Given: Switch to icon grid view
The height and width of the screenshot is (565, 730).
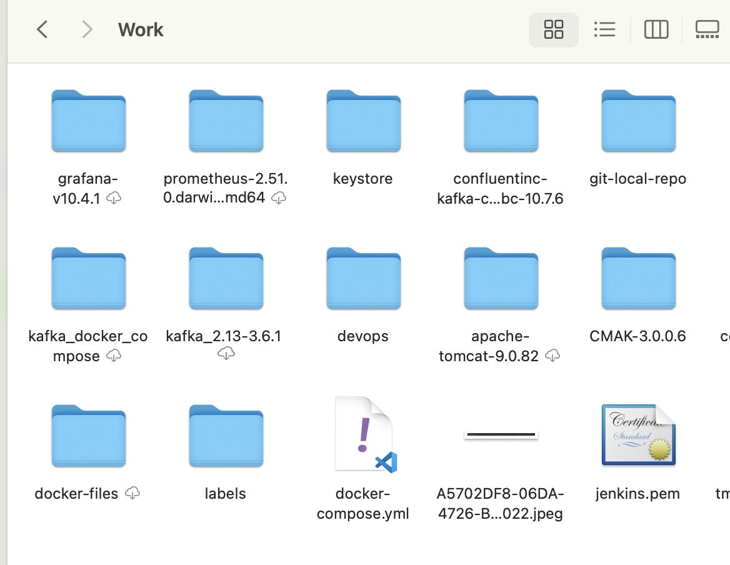Looking at the screenshot, I should pos(554,29).
